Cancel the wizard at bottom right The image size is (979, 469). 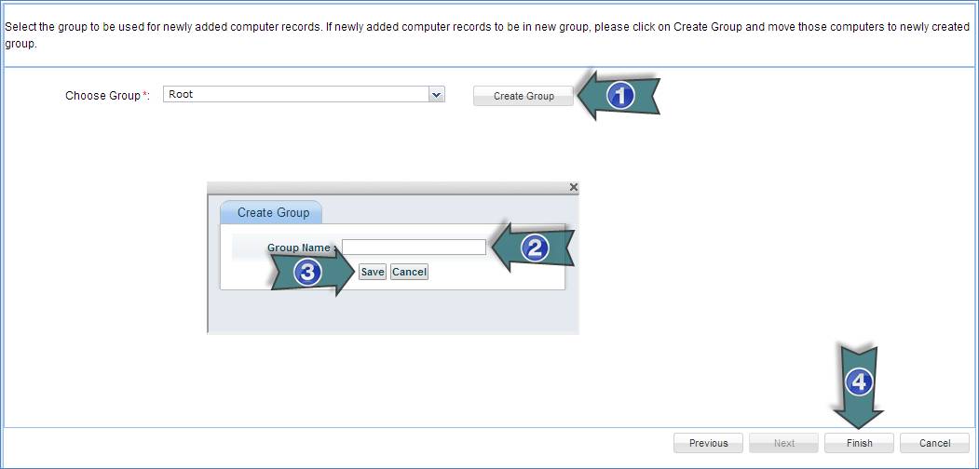pos(934,443)
